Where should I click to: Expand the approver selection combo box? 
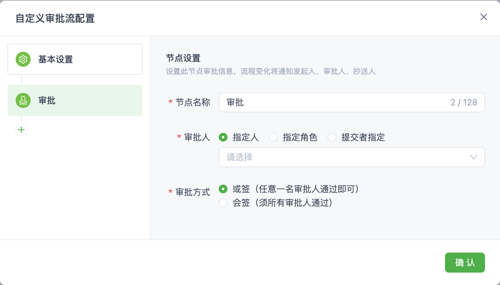tap(344, 157)
